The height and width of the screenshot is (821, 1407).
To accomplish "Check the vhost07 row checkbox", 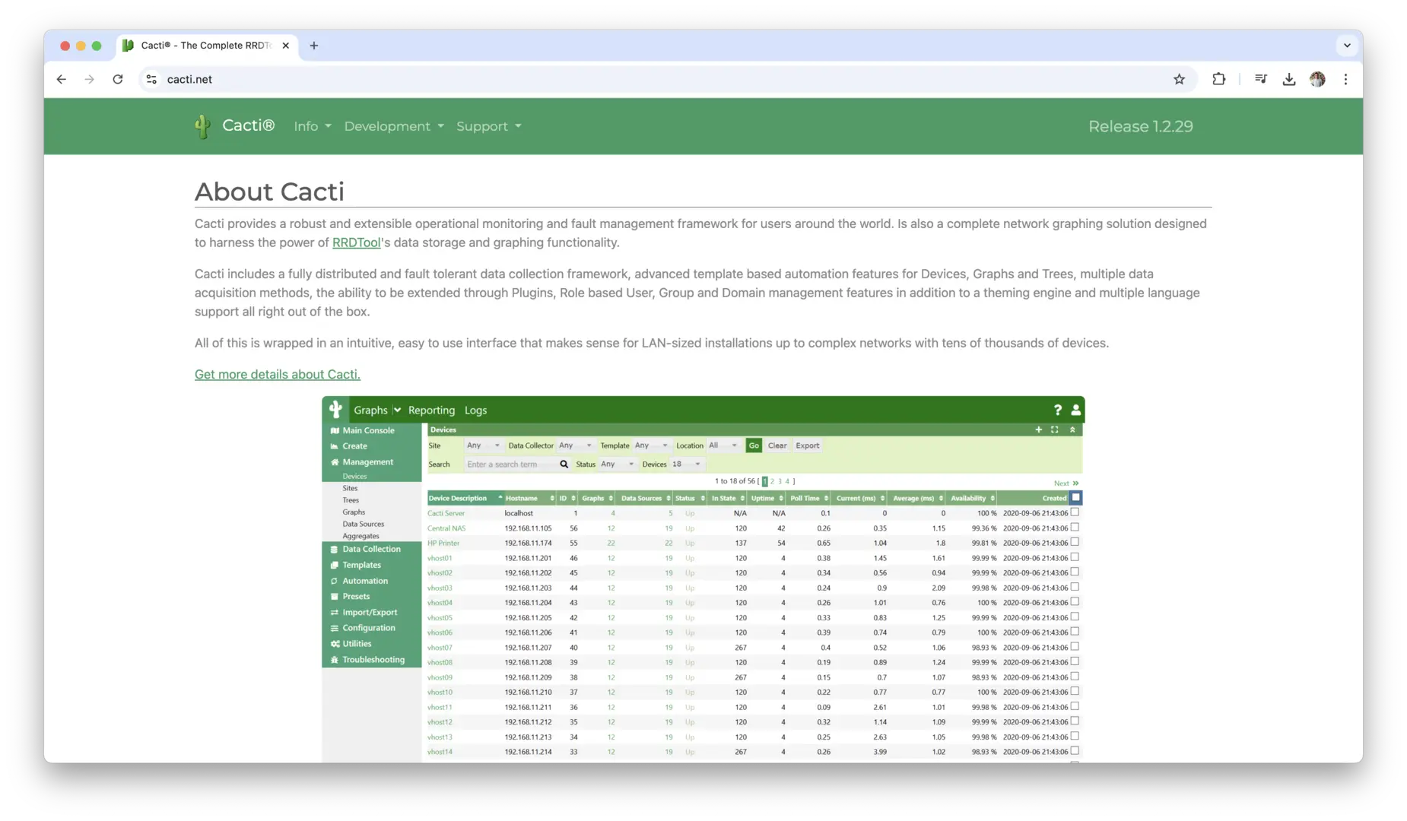I will tap(1075, 647).
